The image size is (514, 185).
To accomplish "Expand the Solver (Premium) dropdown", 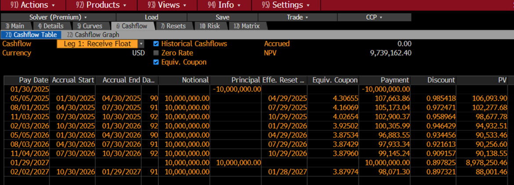I will 58,17.
